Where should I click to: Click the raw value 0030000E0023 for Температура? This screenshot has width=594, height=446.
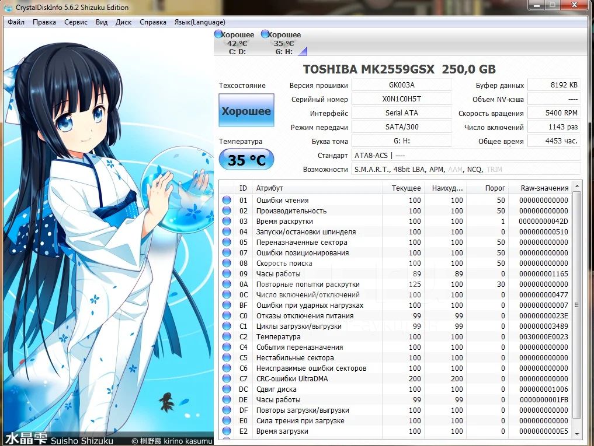coord(543,336)
